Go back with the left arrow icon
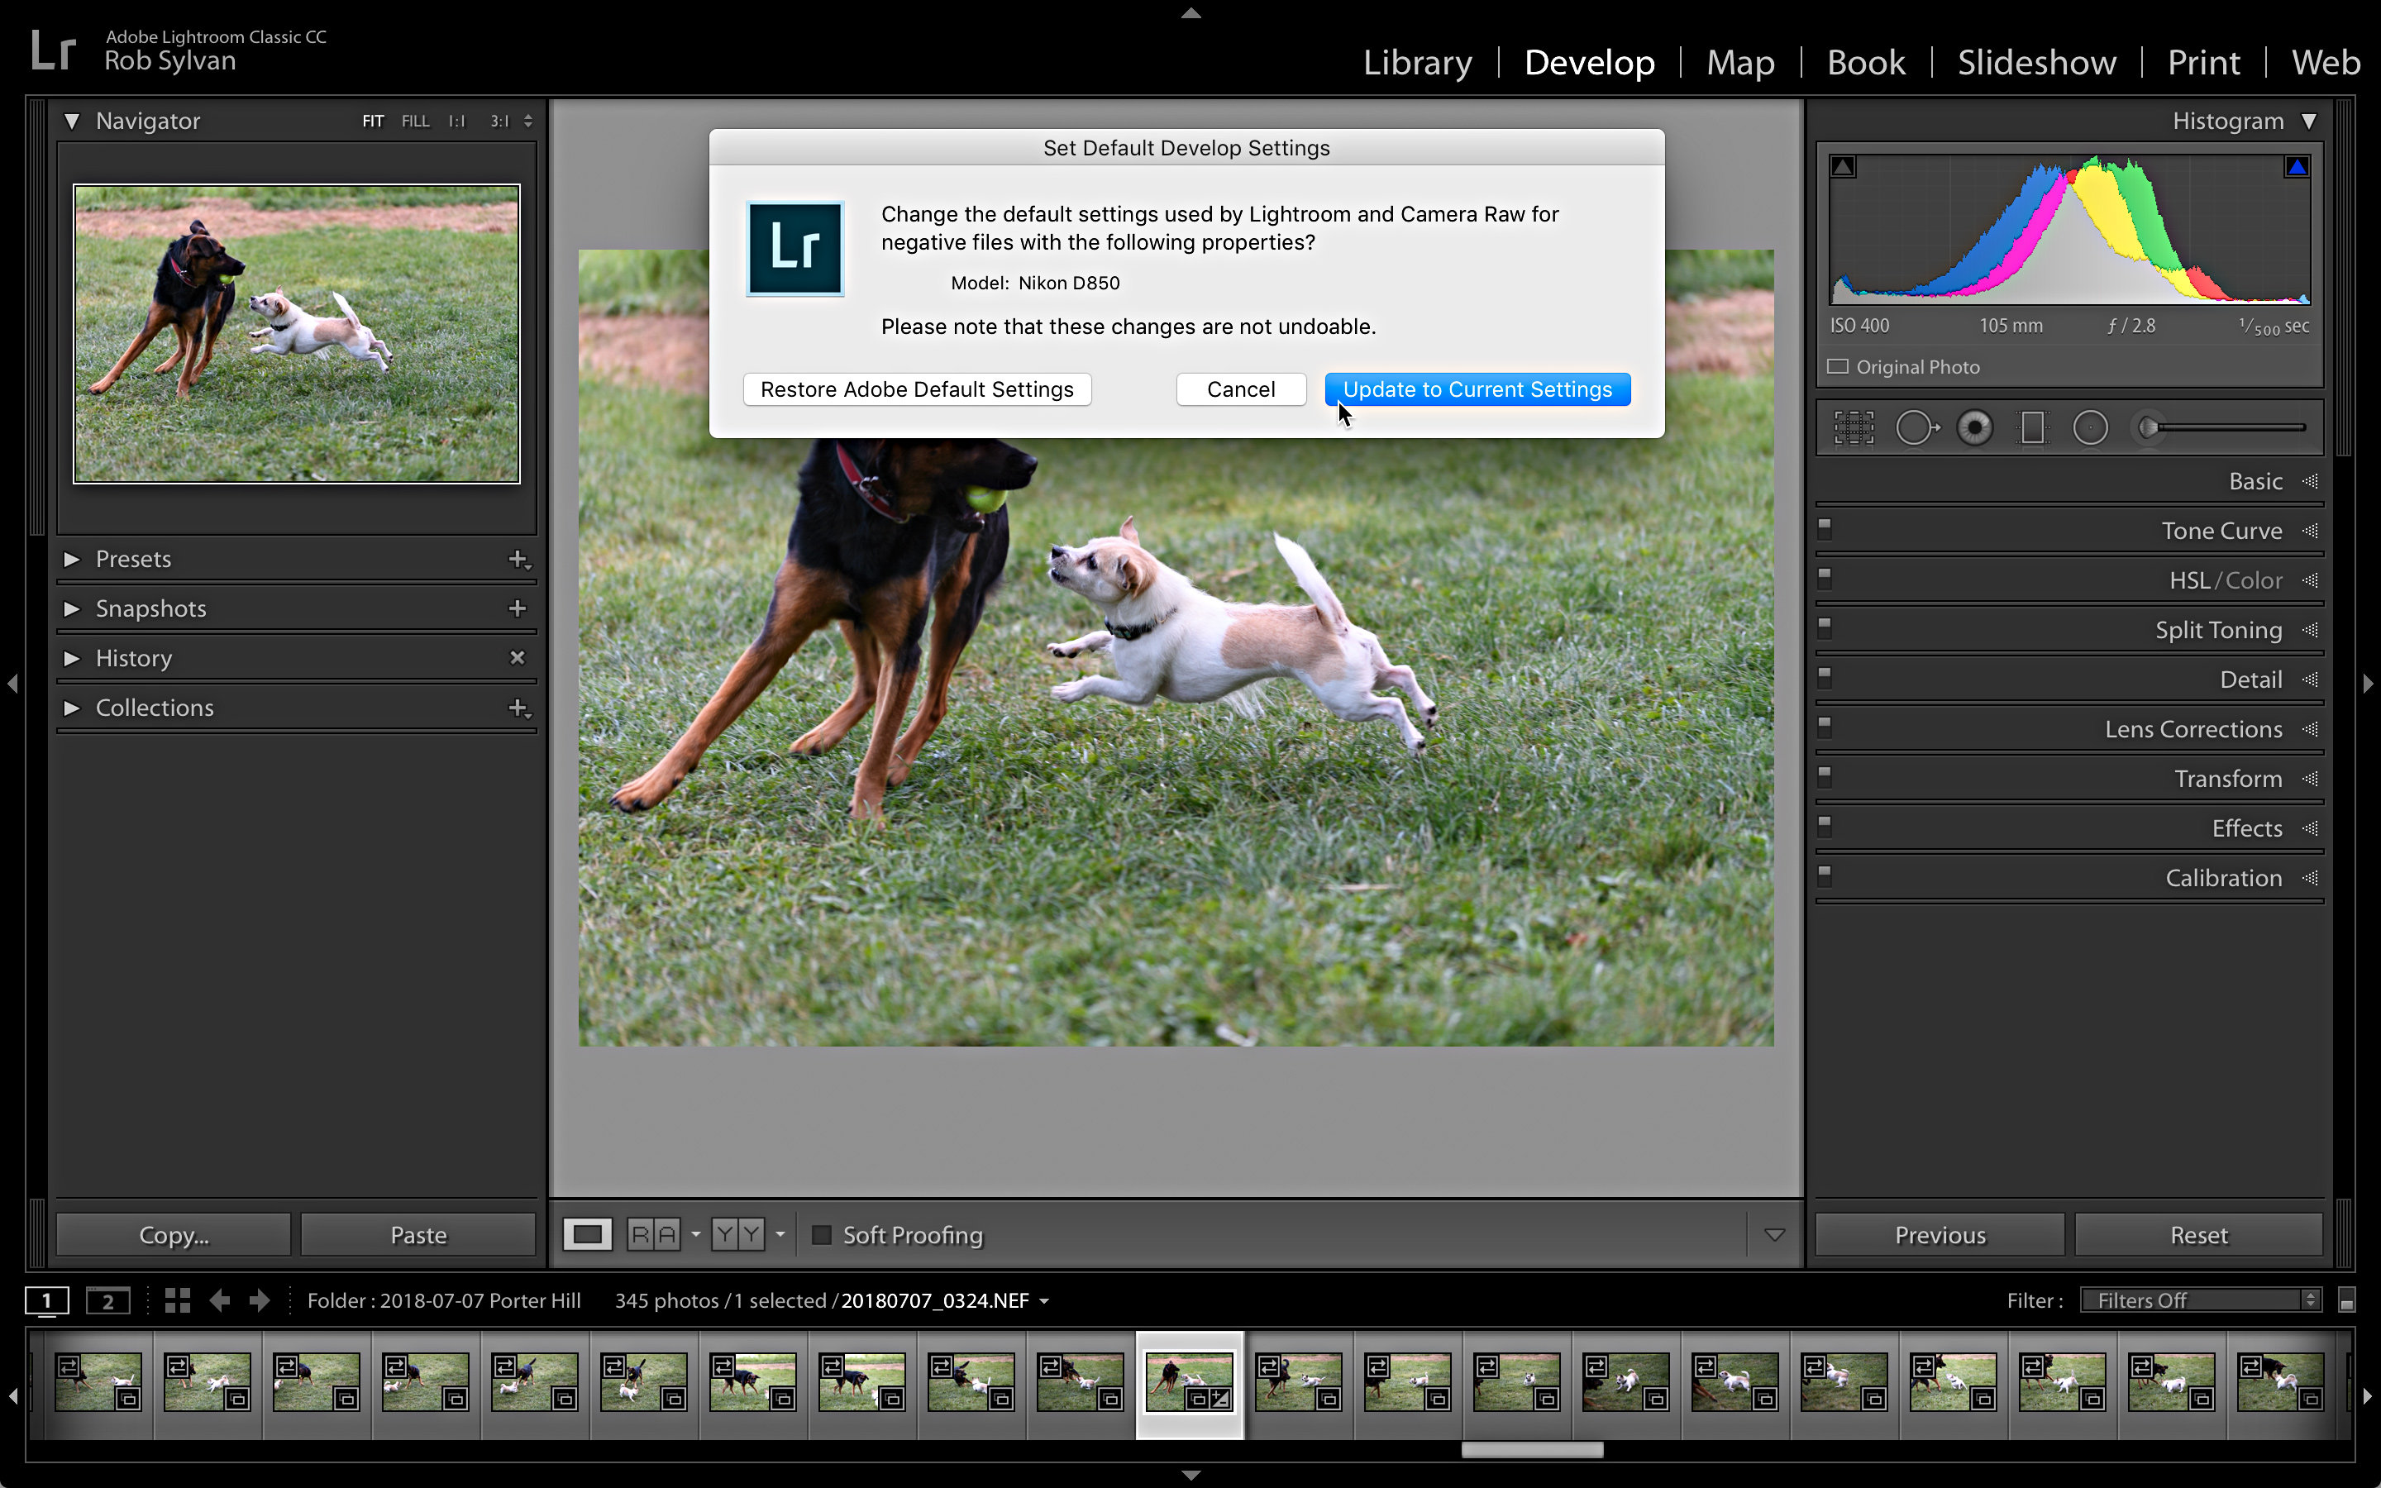The width and height of the screenshot is (2381, 1488). click(x=219, y=1300)
